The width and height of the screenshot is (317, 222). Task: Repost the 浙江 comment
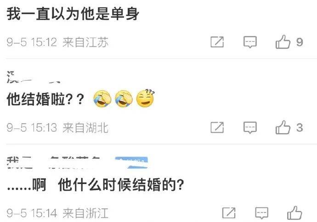tap(229, 213)
